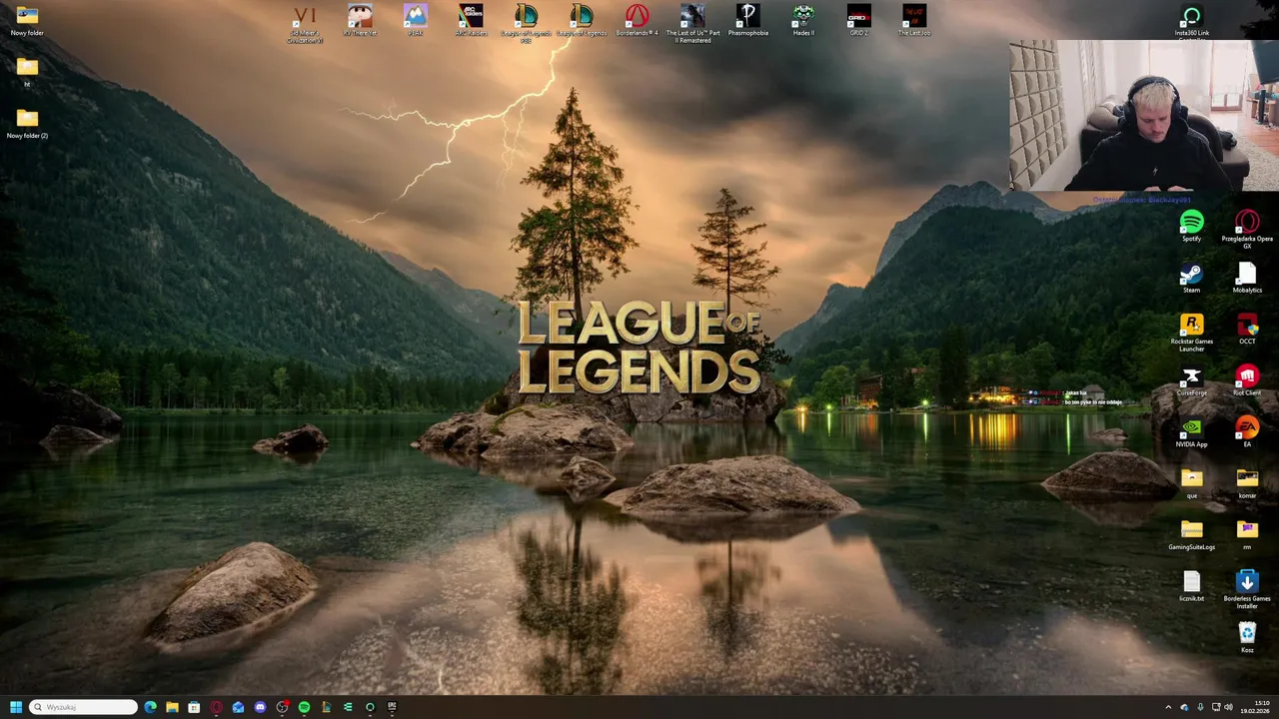Select Steam desktop shortcut
The image size is (1279, 719).
(x=1191, y=278)
